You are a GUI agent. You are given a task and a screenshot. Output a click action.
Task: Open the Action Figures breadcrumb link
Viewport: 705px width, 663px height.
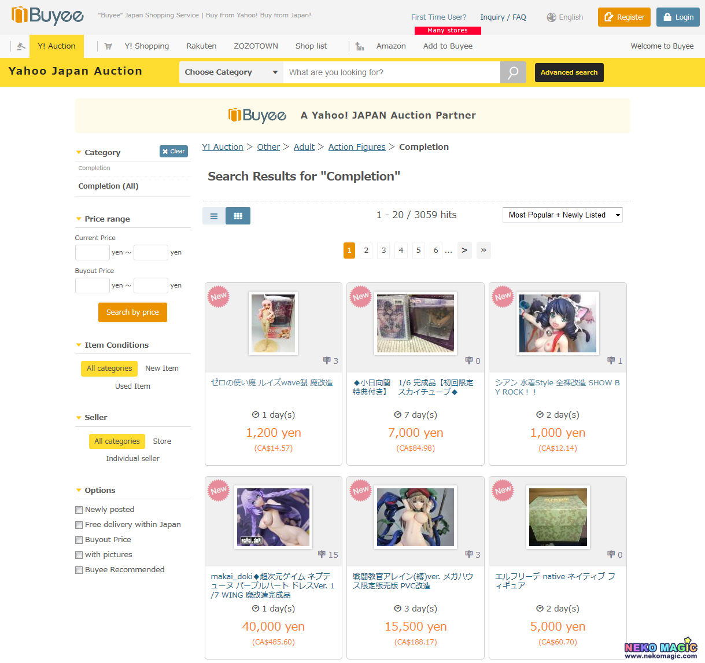357,147
